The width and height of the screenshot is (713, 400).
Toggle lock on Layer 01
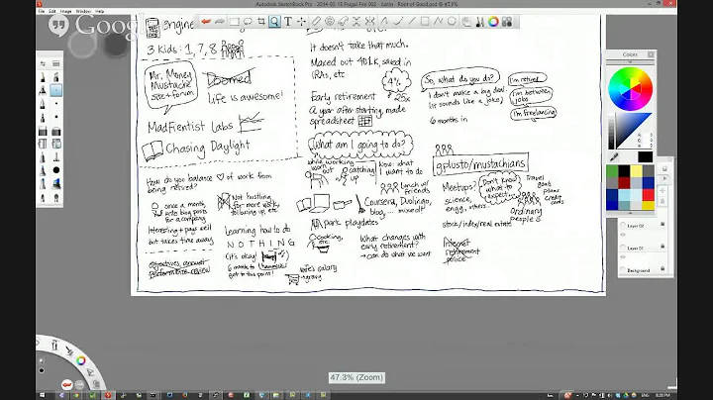coord(662,247)
